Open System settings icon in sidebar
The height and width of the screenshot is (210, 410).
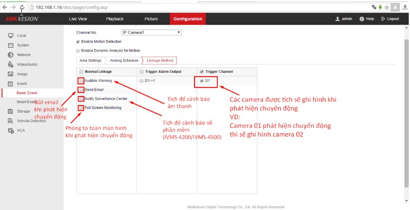[x=10, y=45]
